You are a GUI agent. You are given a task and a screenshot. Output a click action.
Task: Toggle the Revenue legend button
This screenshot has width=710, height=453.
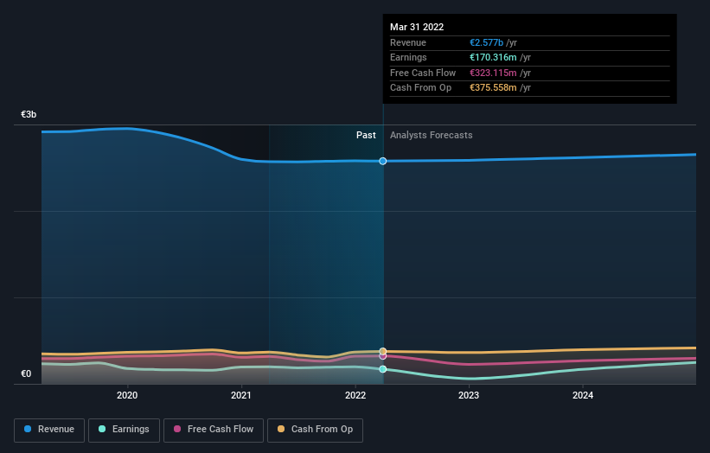tap(49, 430)
